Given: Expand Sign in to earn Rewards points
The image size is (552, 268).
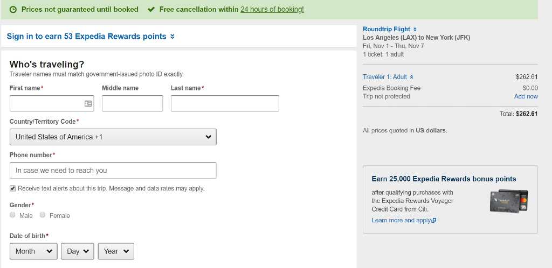Looking at the screenshot, I should pos(172,37).
